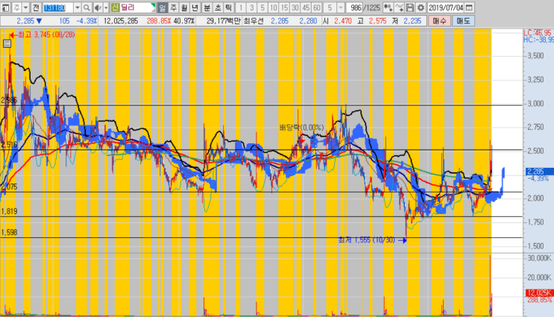The height and width of the screenshot is (317, 554).
Task: Click the 배당락(0.00%) ex-dividend label
Action: tap(301, 128)
